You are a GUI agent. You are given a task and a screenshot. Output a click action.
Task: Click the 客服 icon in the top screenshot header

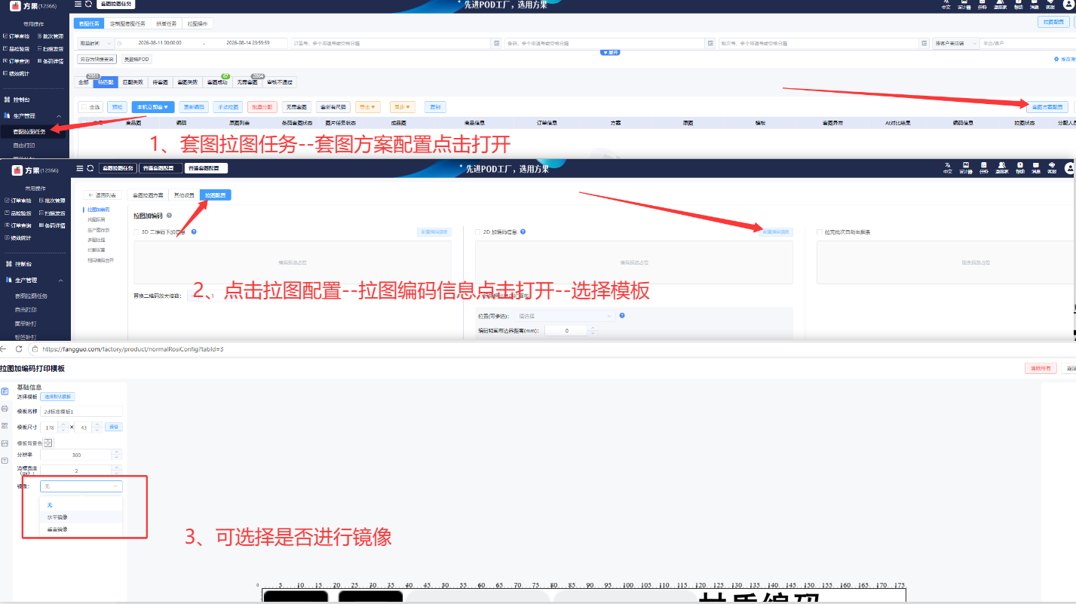[x=1051, y=5]
